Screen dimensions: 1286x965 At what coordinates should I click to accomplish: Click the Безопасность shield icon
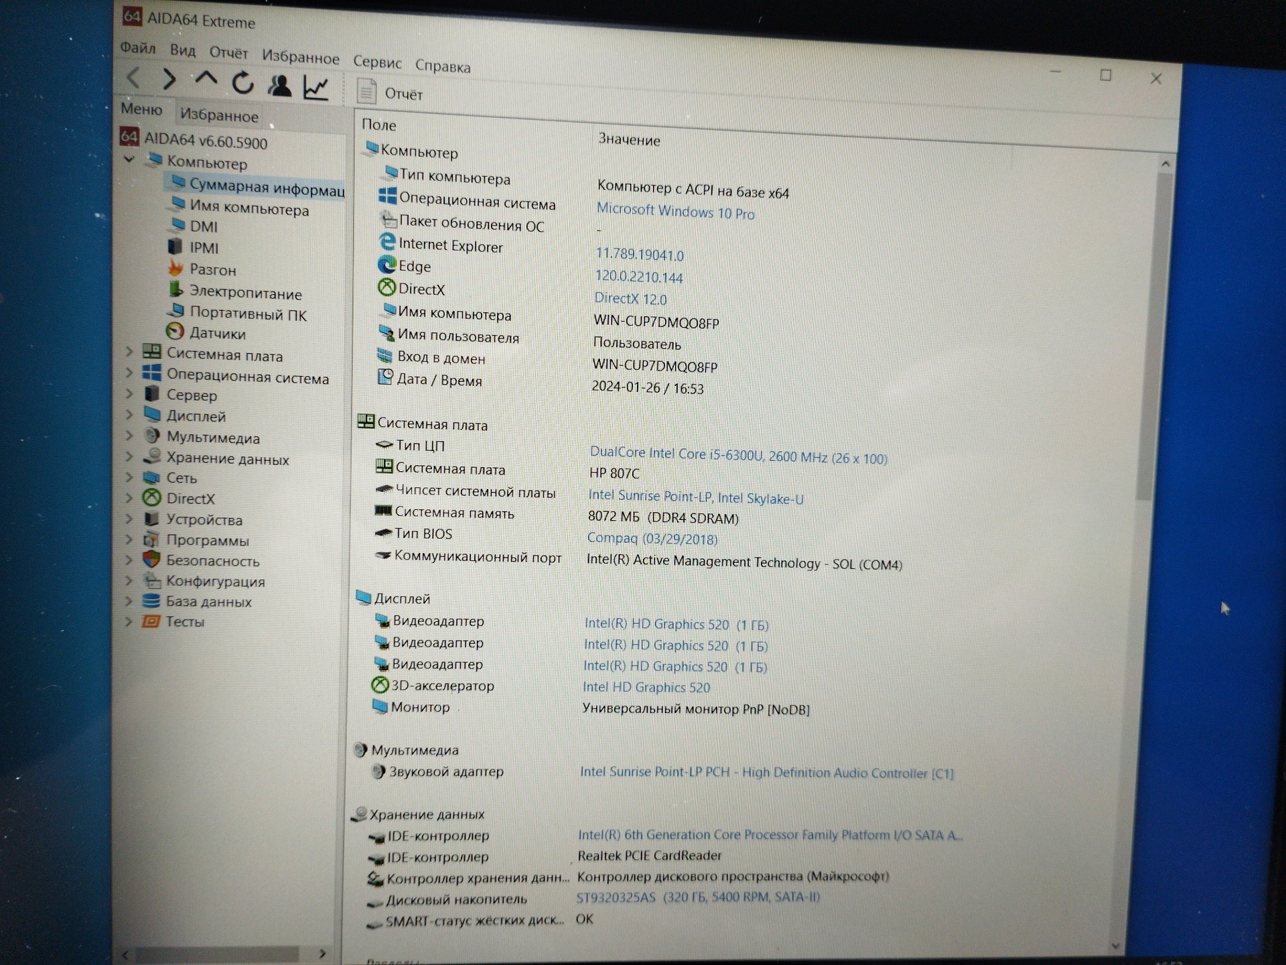click(151, 560)
